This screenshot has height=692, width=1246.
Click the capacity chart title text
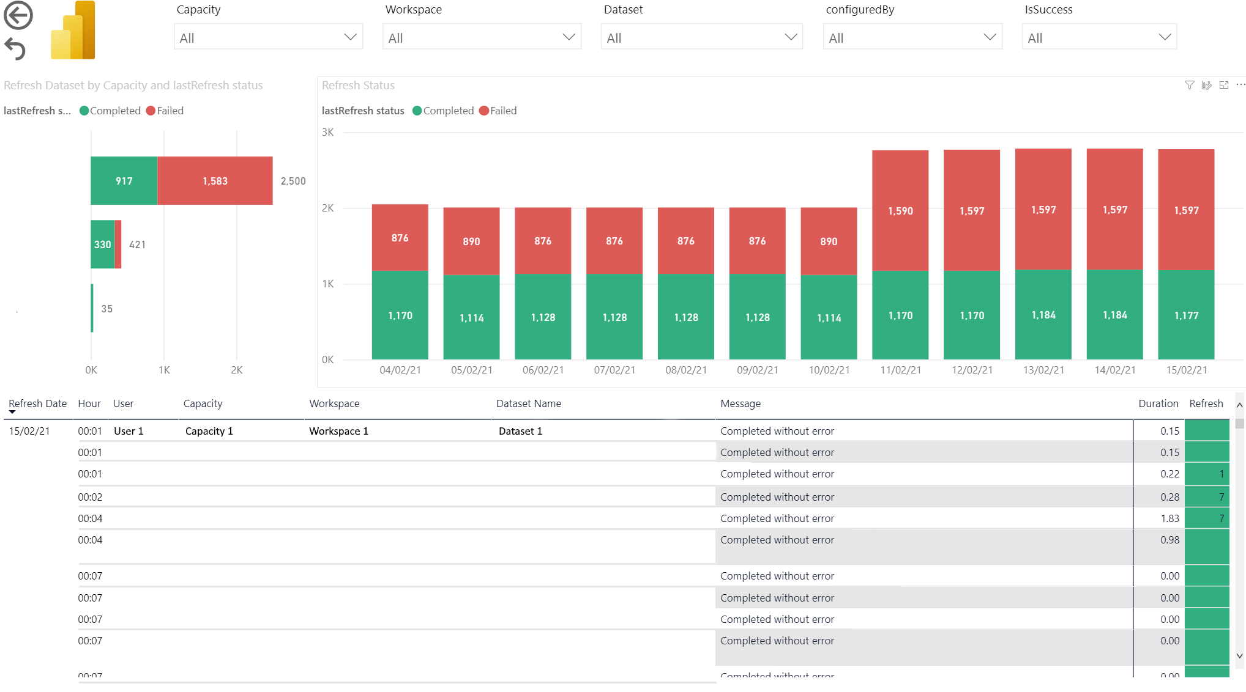tap(133, 86)
